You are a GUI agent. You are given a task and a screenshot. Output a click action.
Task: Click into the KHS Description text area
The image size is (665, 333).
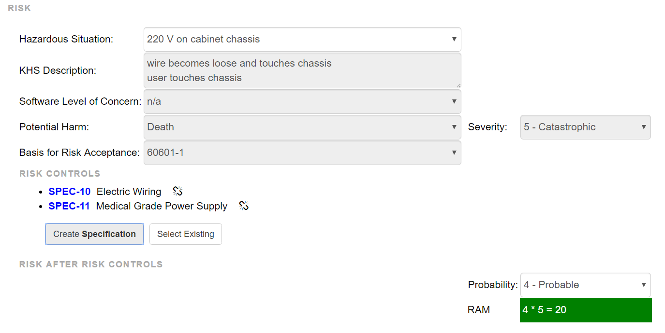click(x=302, y=70)
